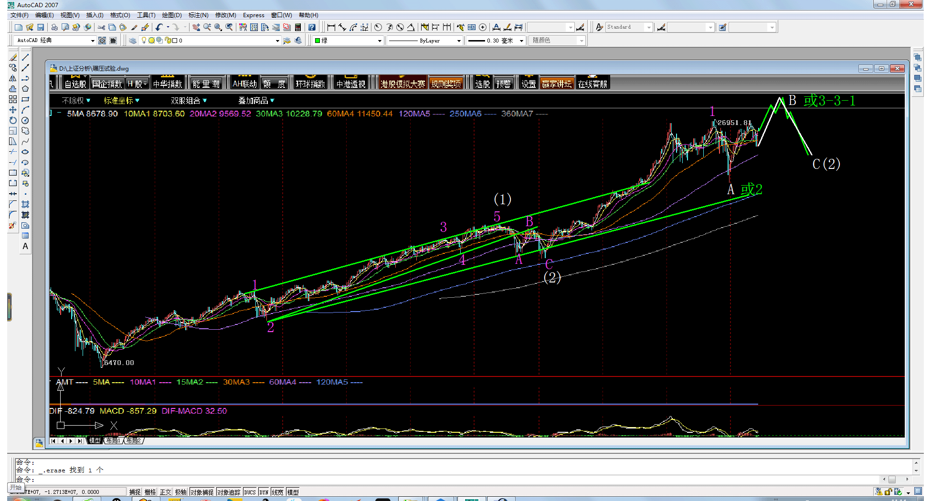
Task: Toggle 极轴 polar tracking in status bar
Action: pyautogui.click(x=181, y=492)
